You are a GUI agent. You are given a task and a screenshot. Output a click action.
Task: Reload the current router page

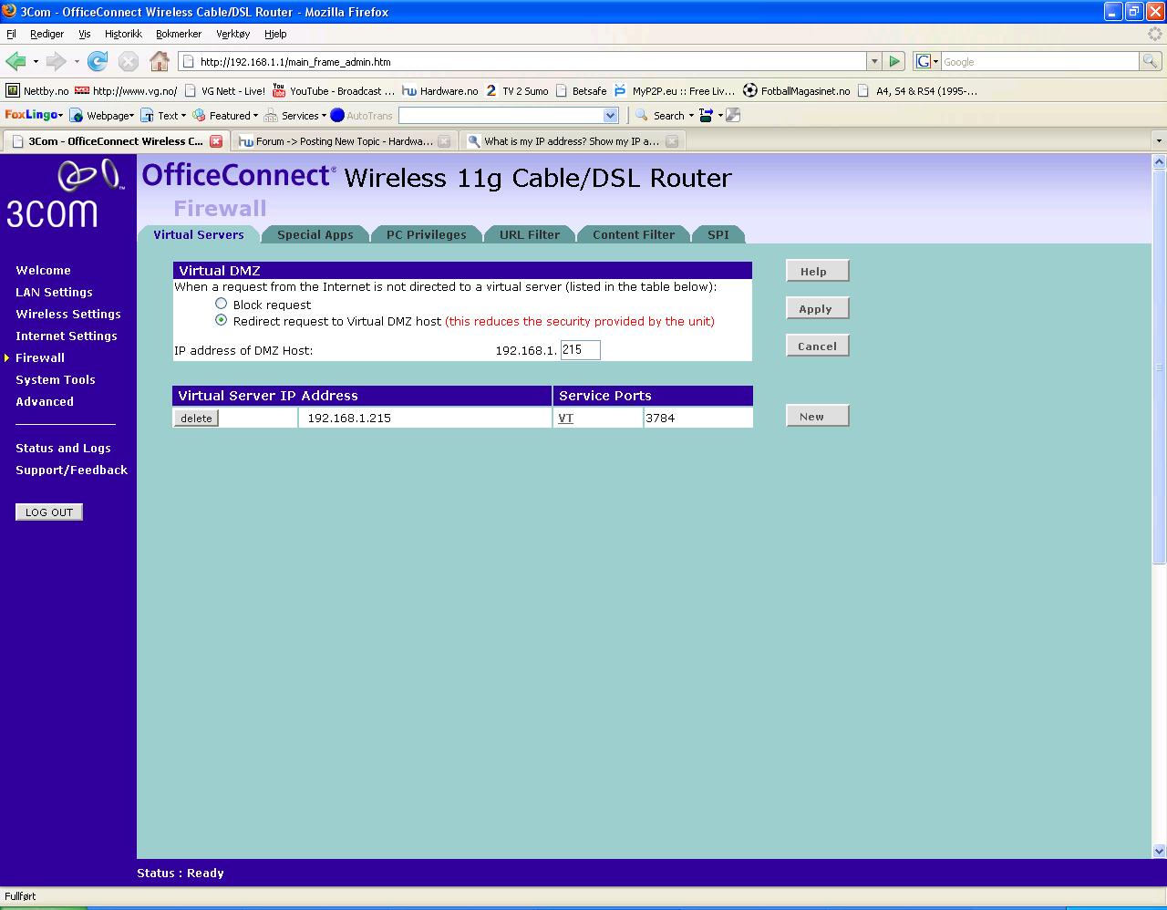pos(98,61)
